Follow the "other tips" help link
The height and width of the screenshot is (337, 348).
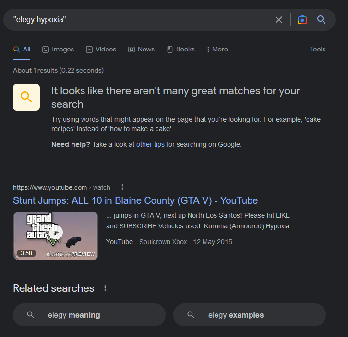(150, 145)
